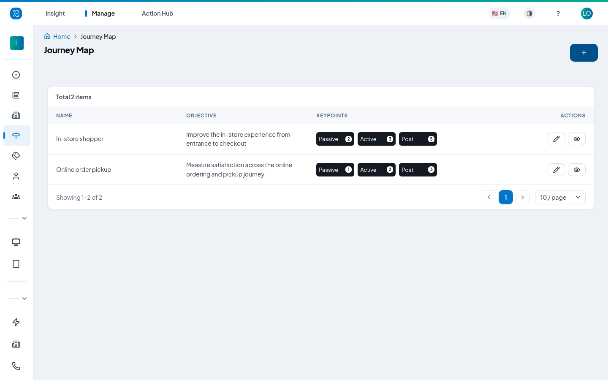The width and height of the screenshot is (608, 380).
Task: Select the L workspace tile in sidebar
Action: (17, 43)
